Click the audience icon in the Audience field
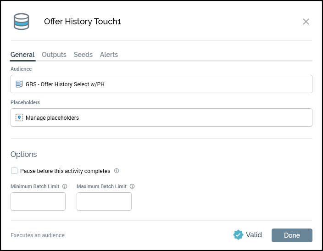This screenshot has height=251, width=323. (19, 84)
